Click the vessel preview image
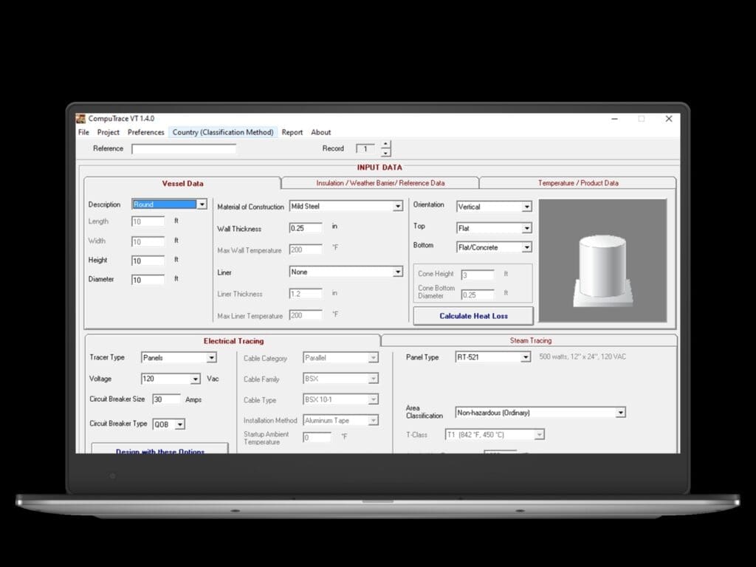Image resolution: width=756 pixels, height=567 pixels. (x=602, y=261)
